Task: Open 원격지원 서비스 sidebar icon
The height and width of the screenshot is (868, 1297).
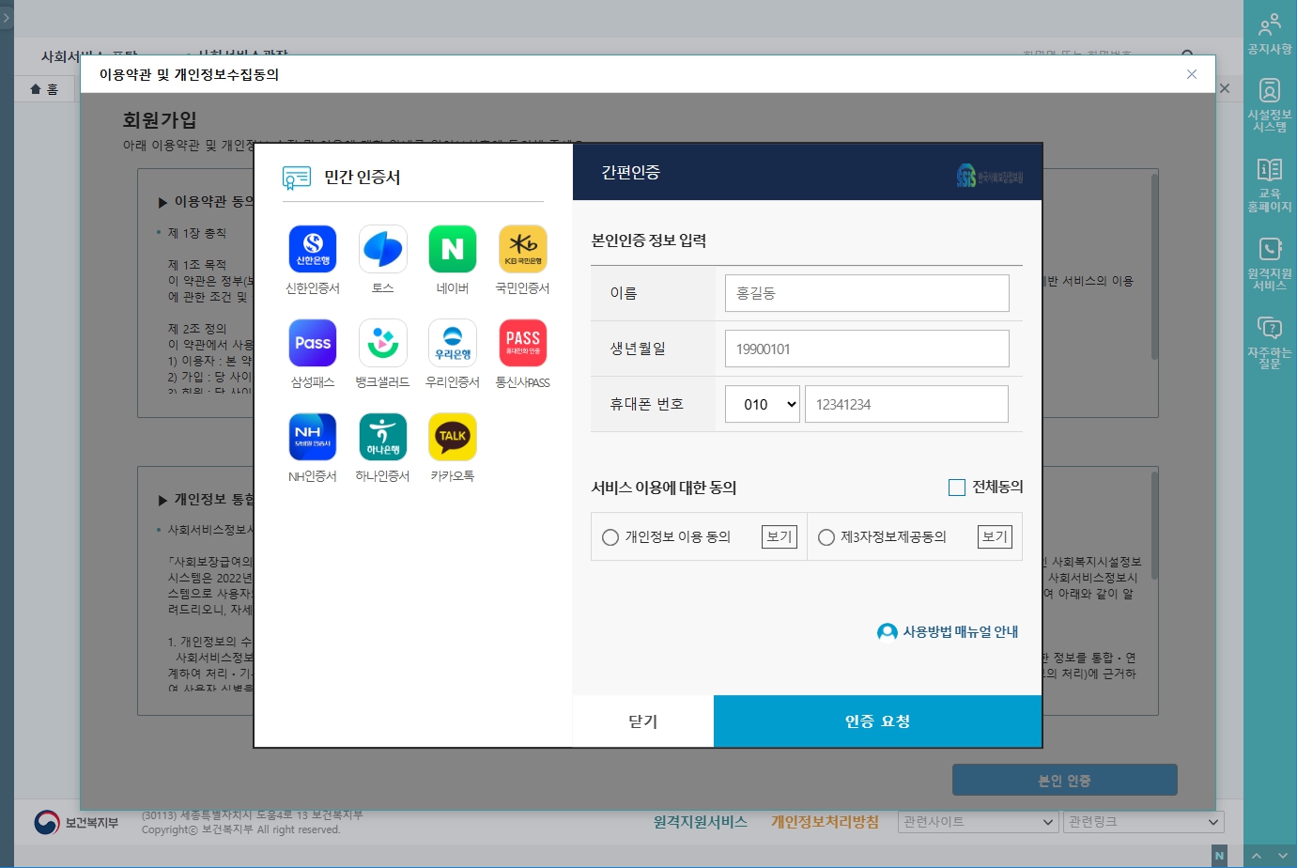Action: (x=1270, y=264)
